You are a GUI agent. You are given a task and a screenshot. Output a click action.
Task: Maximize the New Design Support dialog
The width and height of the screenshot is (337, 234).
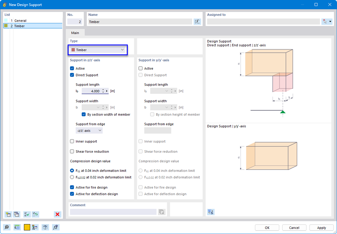click(x=316, y=5)
